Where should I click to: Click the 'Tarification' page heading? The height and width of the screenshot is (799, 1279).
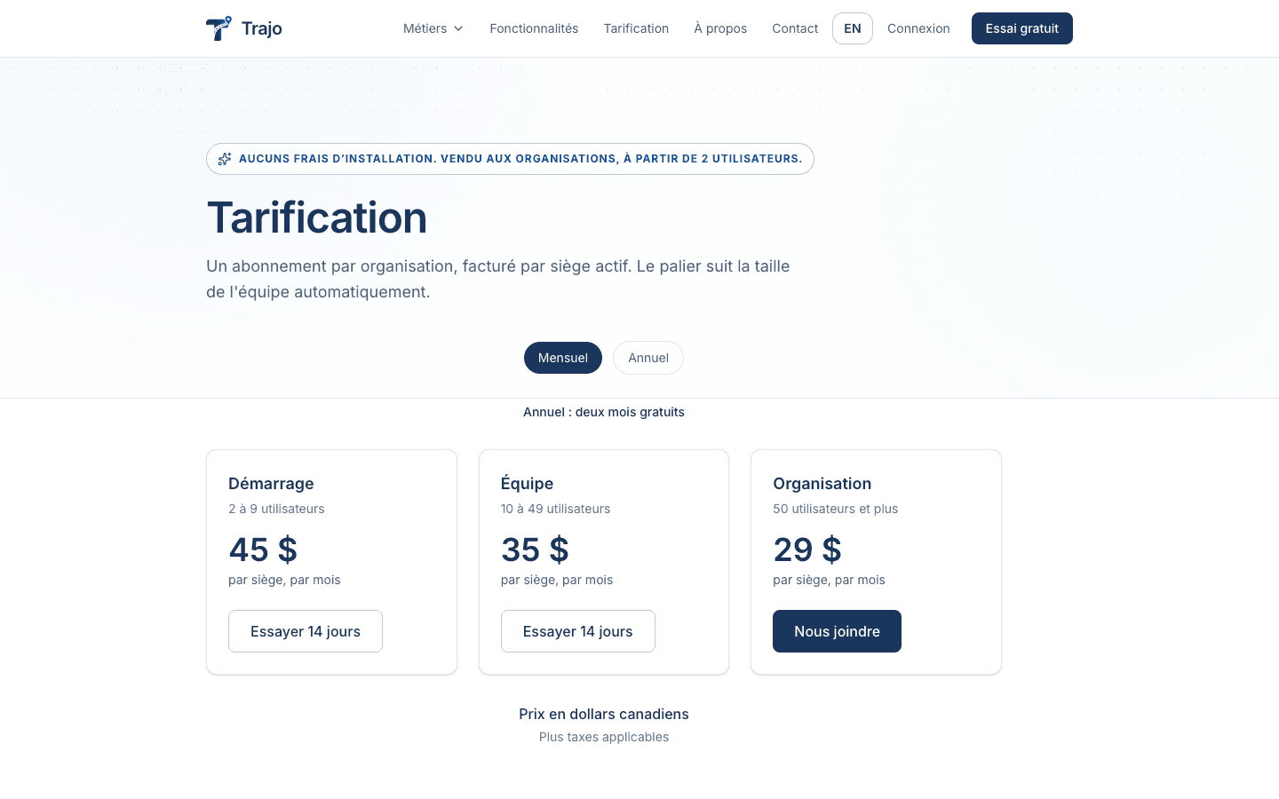[317, 218]
